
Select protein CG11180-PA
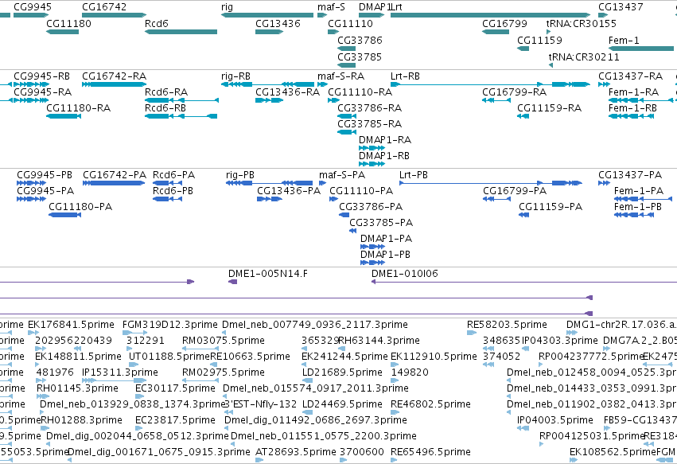tap(80, 207)
